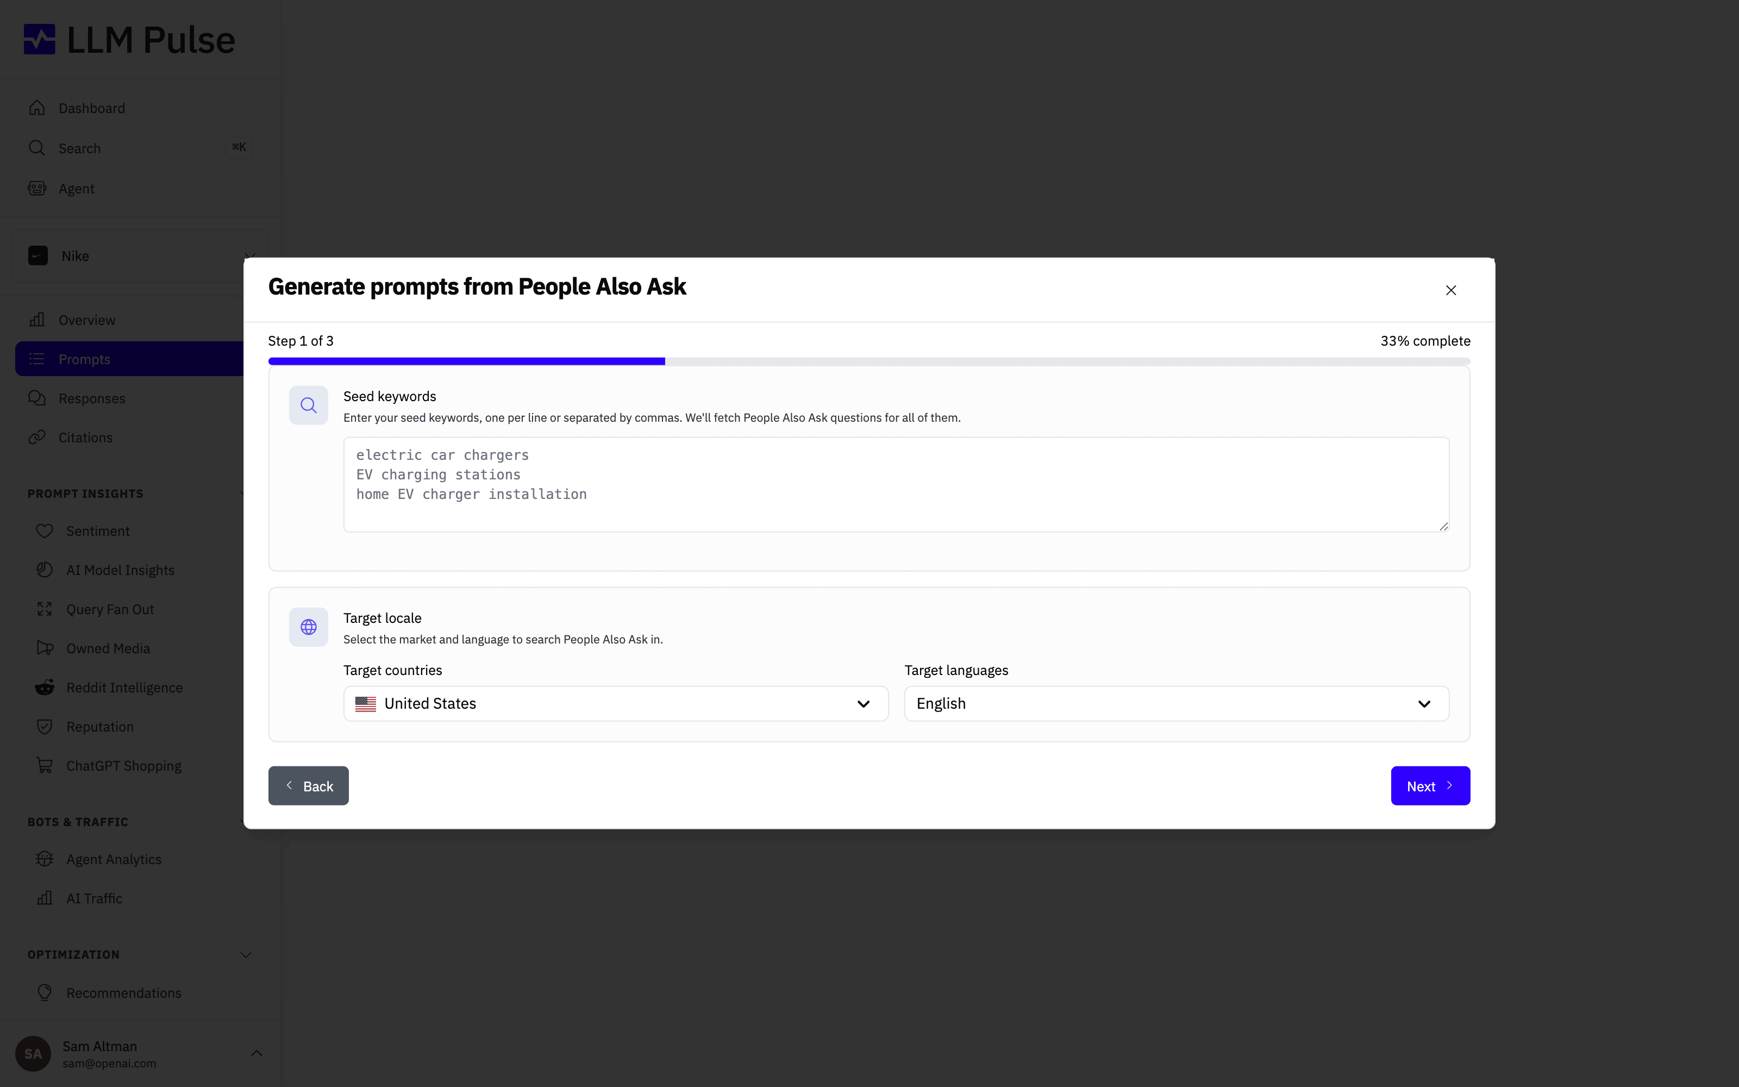Click the Agent robot icon
Viewport: 1739px width, 1087px height.
pyautogui.click(x=37, y=189)
